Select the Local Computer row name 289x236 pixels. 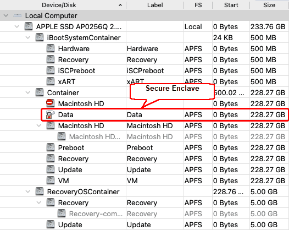tap(51, 16)
